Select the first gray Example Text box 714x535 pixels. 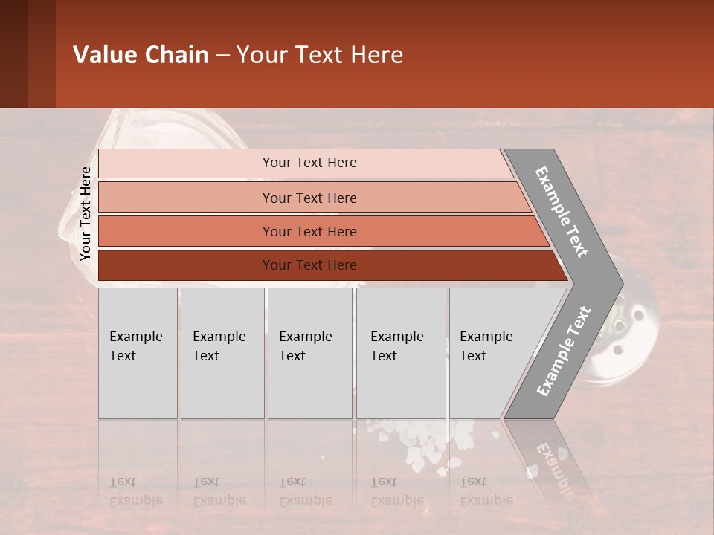click(138, 353)
